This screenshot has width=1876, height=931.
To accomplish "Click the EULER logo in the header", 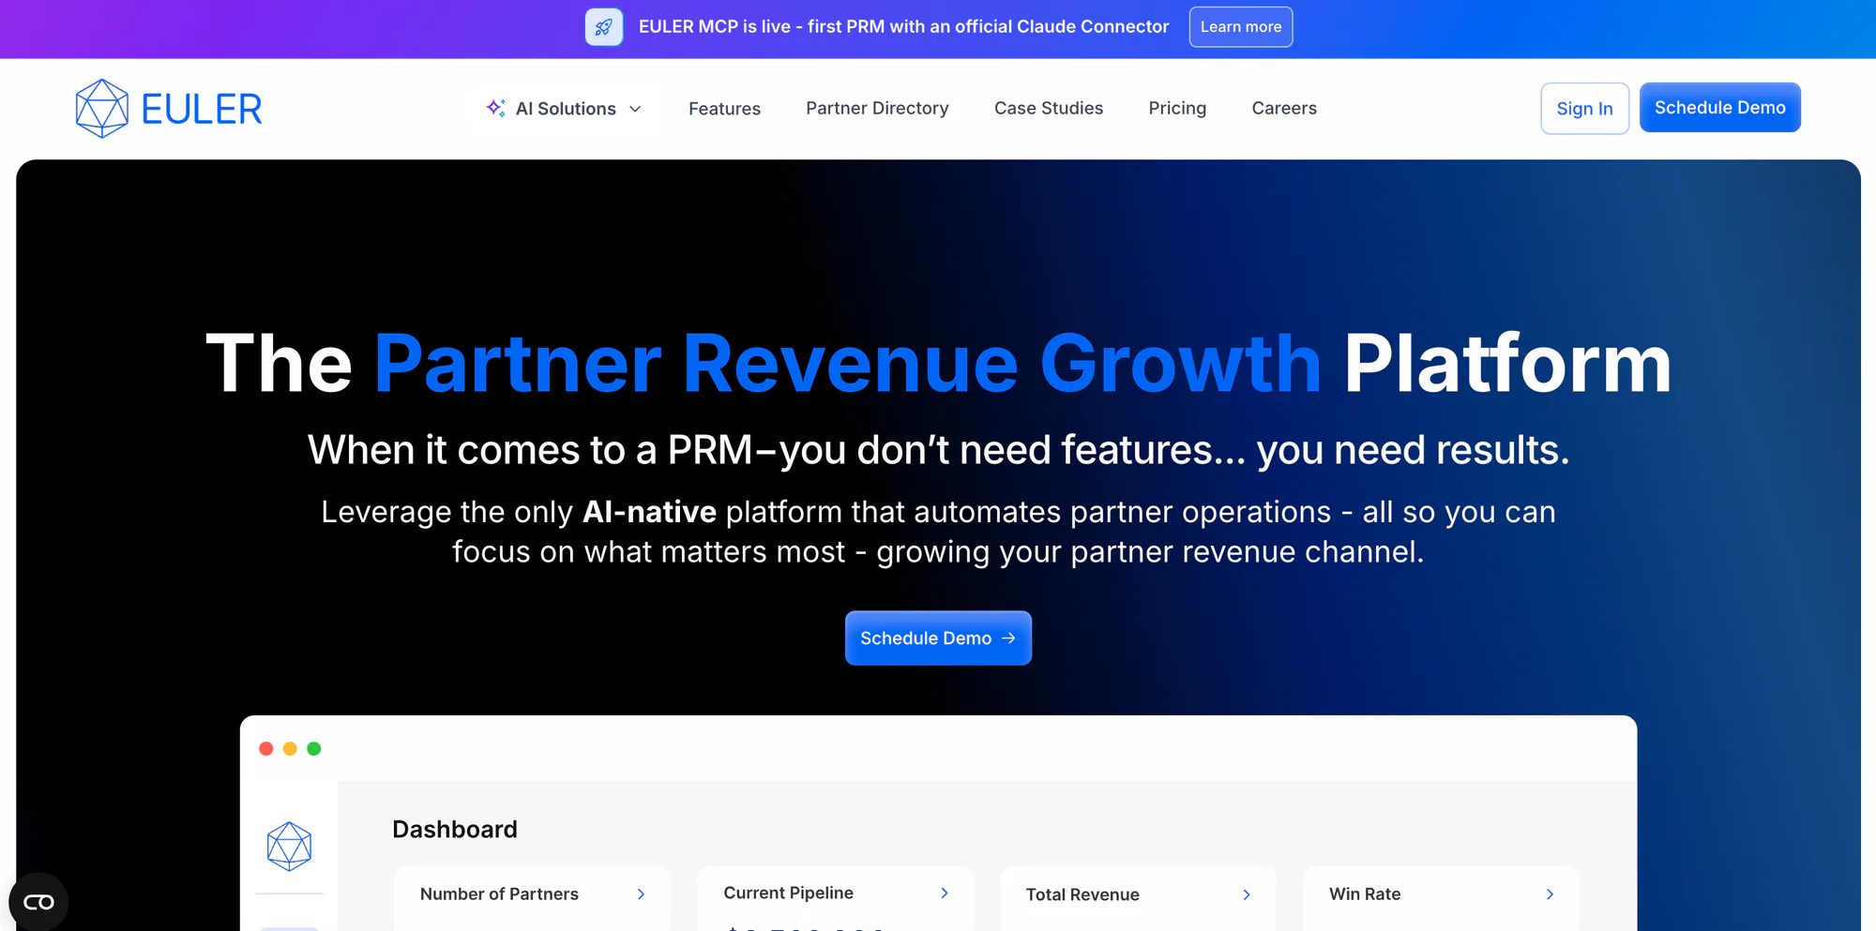I will coord(169,109).
